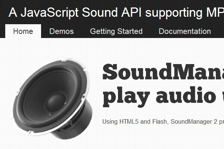Click the speaker woofer image
Image resolution: width=224 pixels, height=149 pixels.
pos(52,99)
